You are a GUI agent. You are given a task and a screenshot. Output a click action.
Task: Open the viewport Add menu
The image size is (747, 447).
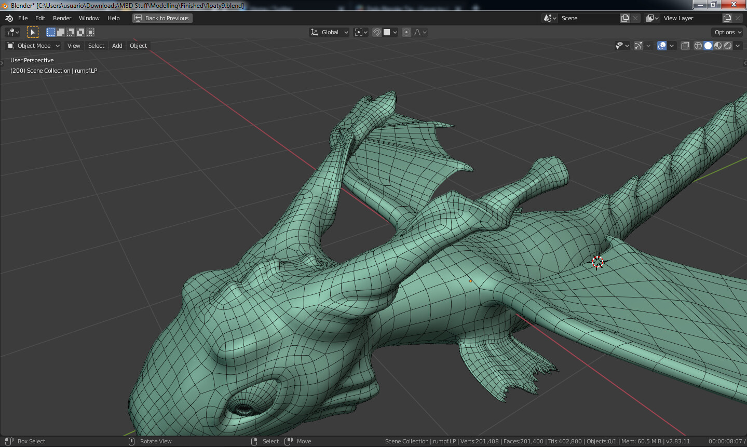(117, 46)
